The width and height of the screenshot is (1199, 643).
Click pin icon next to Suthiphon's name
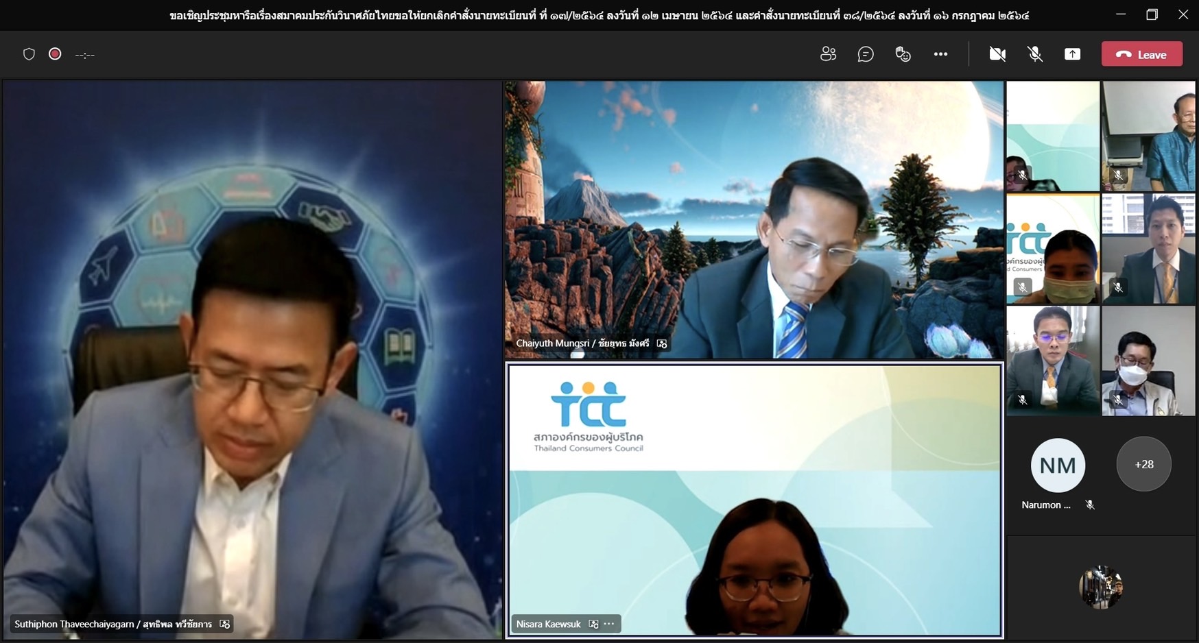point(224,624)
